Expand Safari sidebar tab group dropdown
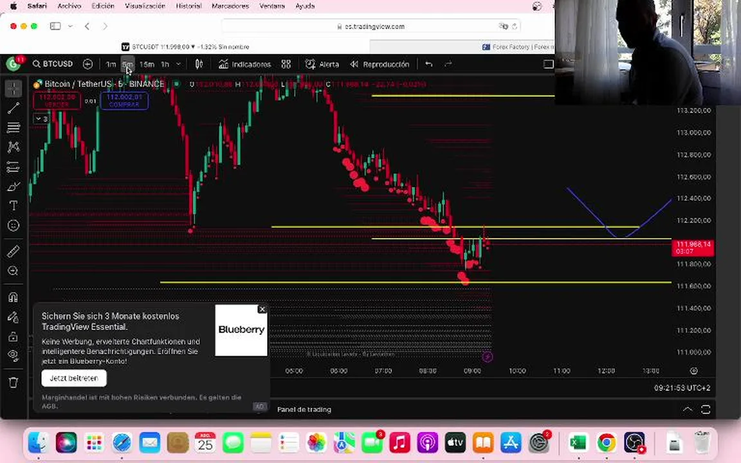The height and width of the screenshot is (463, 741). [70, 26]
